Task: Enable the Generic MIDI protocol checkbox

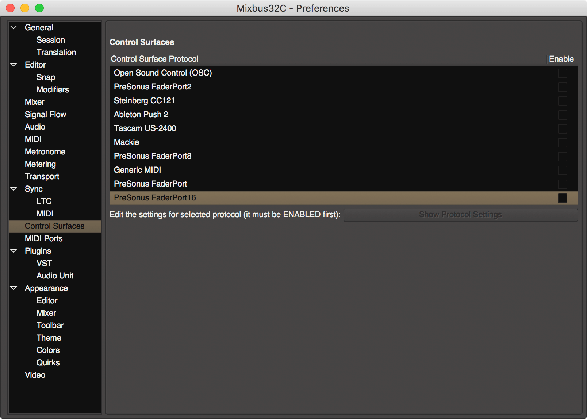Action: tap(562, 170)
